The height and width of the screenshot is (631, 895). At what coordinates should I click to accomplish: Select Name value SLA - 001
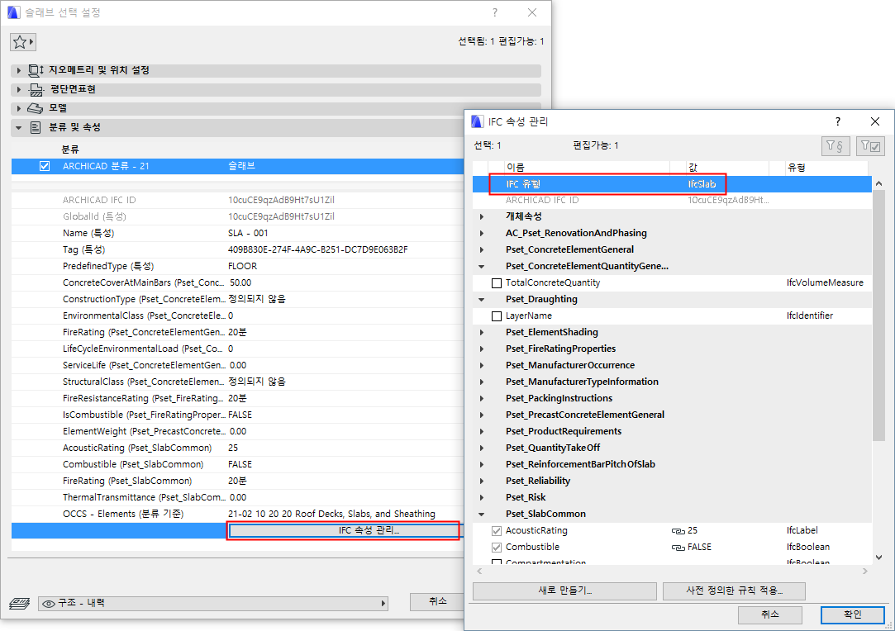point(248,234)
